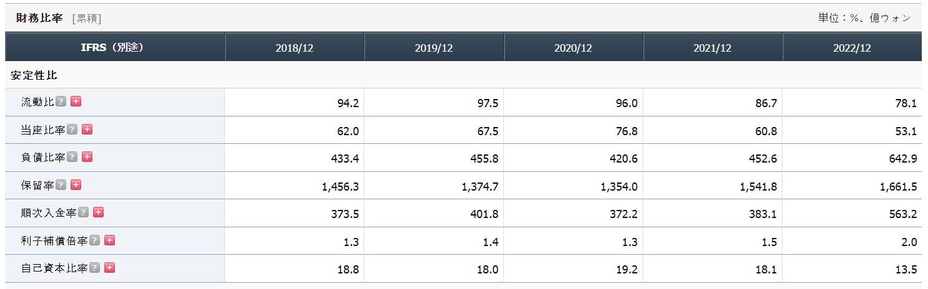Select 順次入金率 value 401.8
Image resolution: width=928 pixels, height=289 pixels.
pyautogui.click(x=484, y=214)
